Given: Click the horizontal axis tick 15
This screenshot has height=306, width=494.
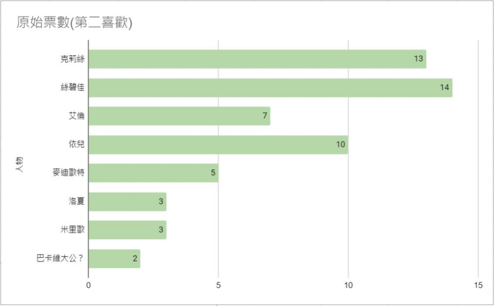Looking at the screenshot, I should (478, 285).
